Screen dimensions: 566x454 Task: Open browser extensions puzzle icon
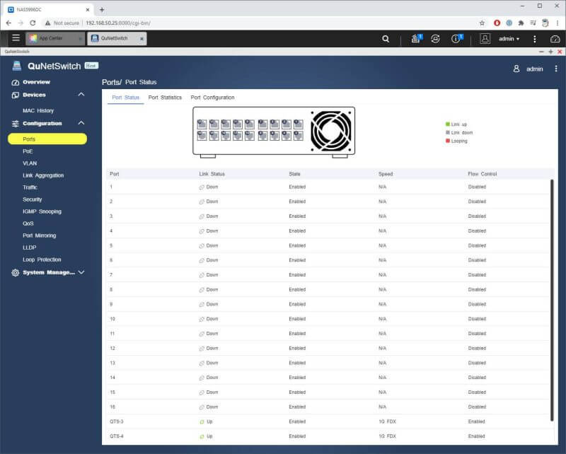click(x=521, y=23)
